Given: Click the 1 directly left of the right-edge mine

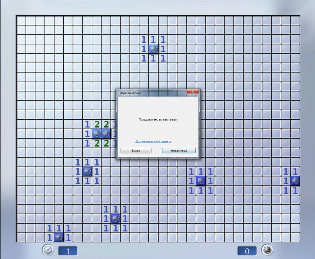Looking at the screenshot, I should pos(286,181).
